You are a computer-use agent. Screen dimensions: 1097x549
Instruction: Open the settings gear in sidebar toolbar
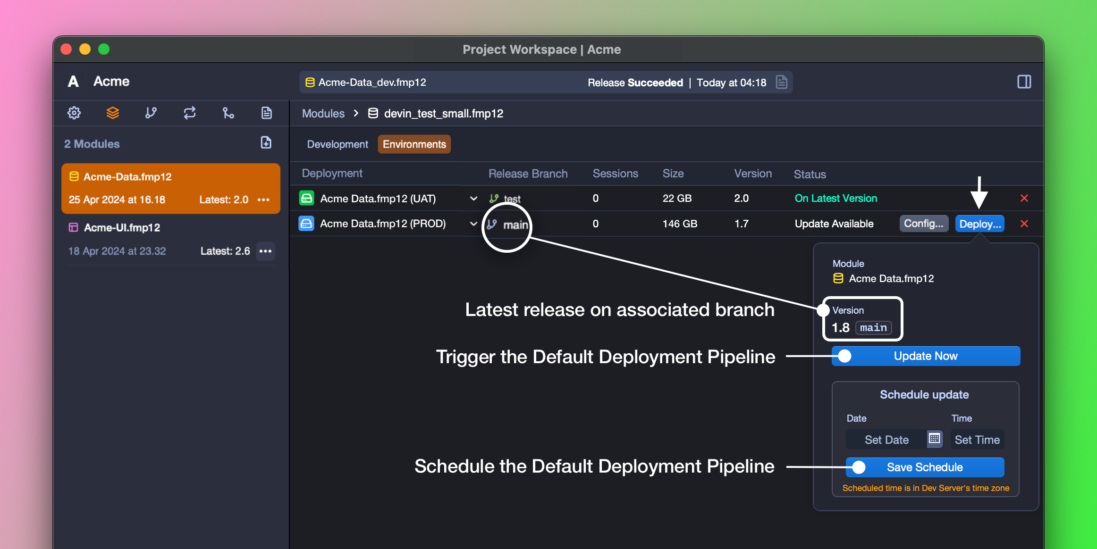74,113
